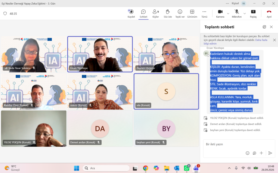Open the chat loop icon beside emoji
Viewport: 278px width, 173px height.
tap(254, 153)
